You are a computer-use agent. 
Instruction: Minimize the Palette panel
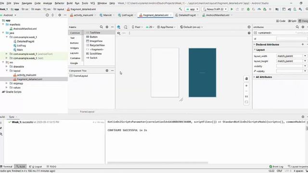click(x=112, y=27)
